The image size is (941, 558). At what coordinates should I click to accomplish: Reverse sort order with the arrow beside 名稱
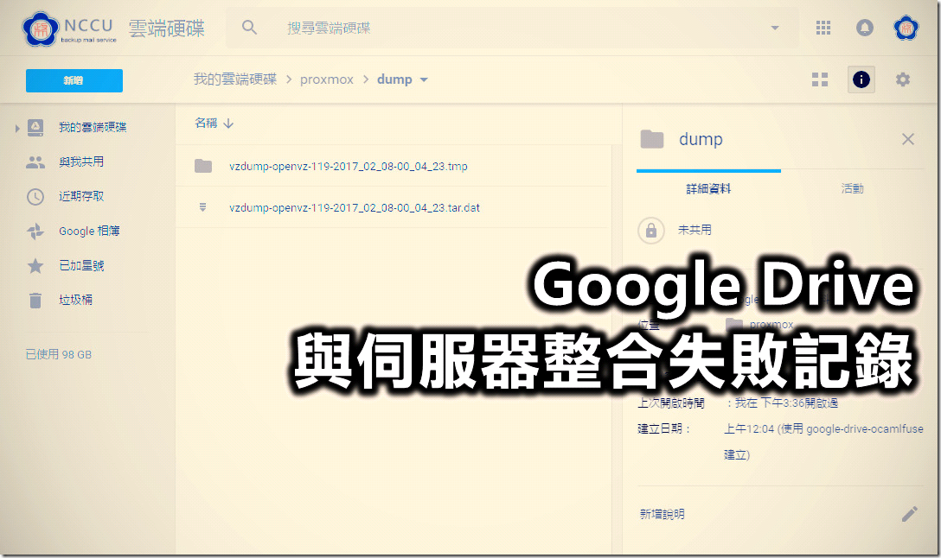(228, 124)
